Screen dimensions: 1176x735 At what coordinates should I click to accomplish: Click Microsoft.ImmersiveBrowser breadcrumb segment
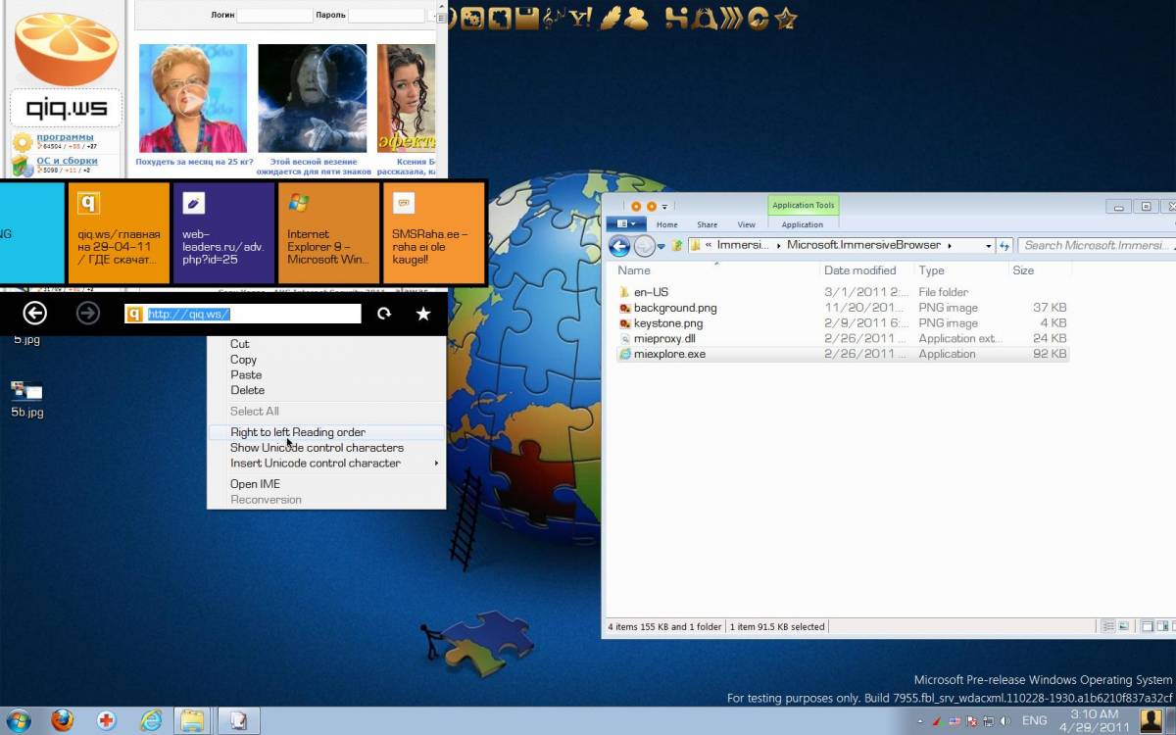pos(863,245)
